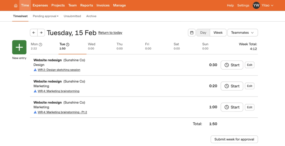Start timer for Marketing brainstorming Pt 2

point(232,107)
